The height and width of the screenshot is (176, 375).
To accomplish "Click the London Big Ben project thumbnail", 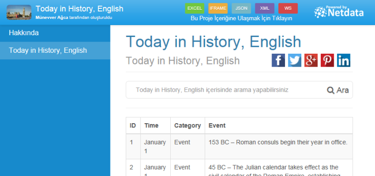I will (19, 12).
